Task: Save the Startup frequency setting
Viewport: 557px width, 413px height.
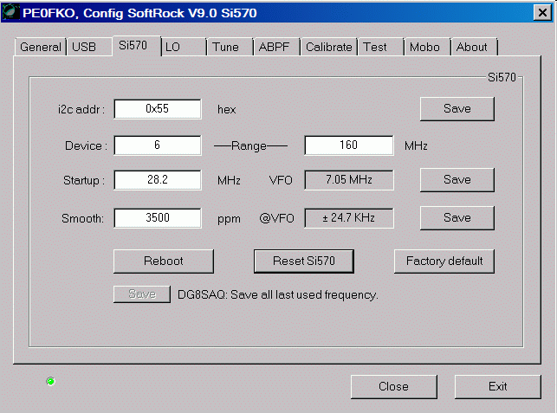Action: [x=457, y=180]
